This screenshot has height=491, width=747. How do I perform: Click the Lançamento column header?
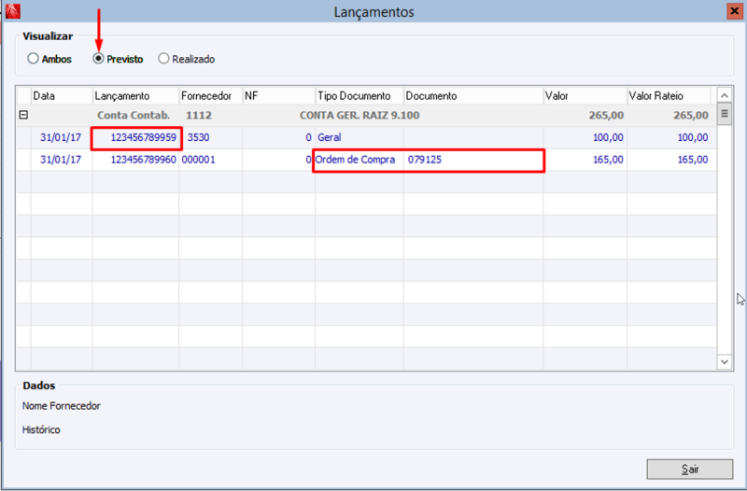click(135, 96)
